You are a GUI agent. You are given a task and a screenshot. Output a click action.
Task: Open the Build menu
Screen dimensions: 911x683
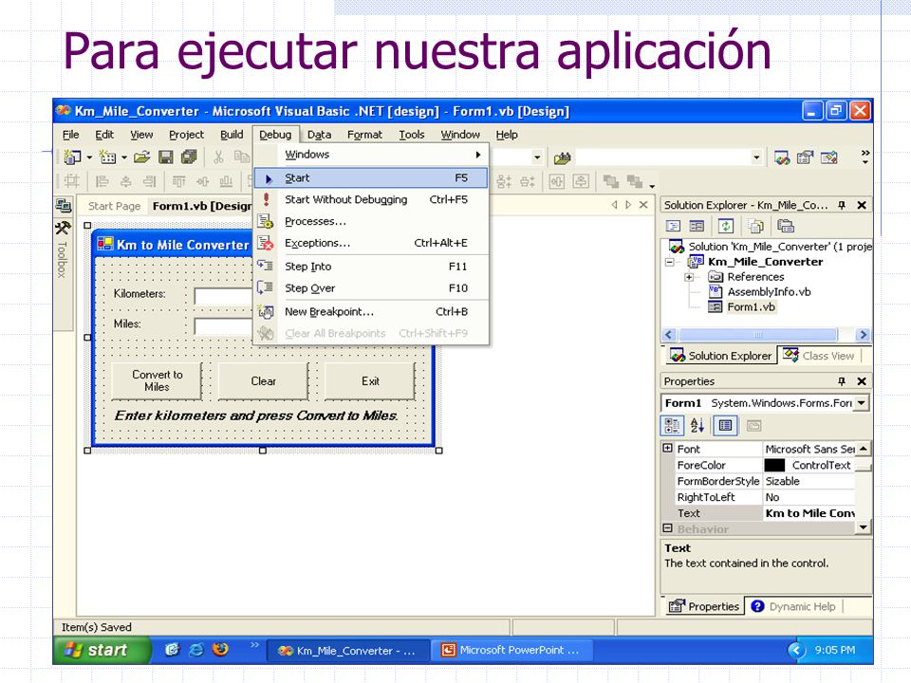click(232, 135)
